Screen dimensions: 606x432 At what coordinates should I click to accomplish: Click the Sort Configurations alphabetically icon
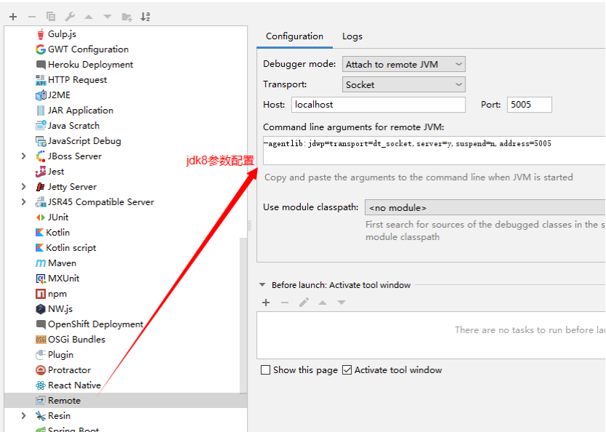(x=146, y=16)
